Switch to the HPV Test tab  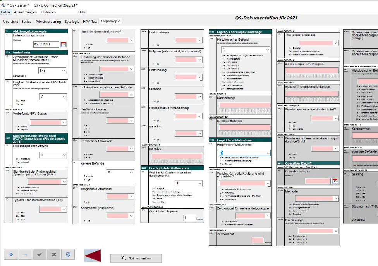pos(90,21)
